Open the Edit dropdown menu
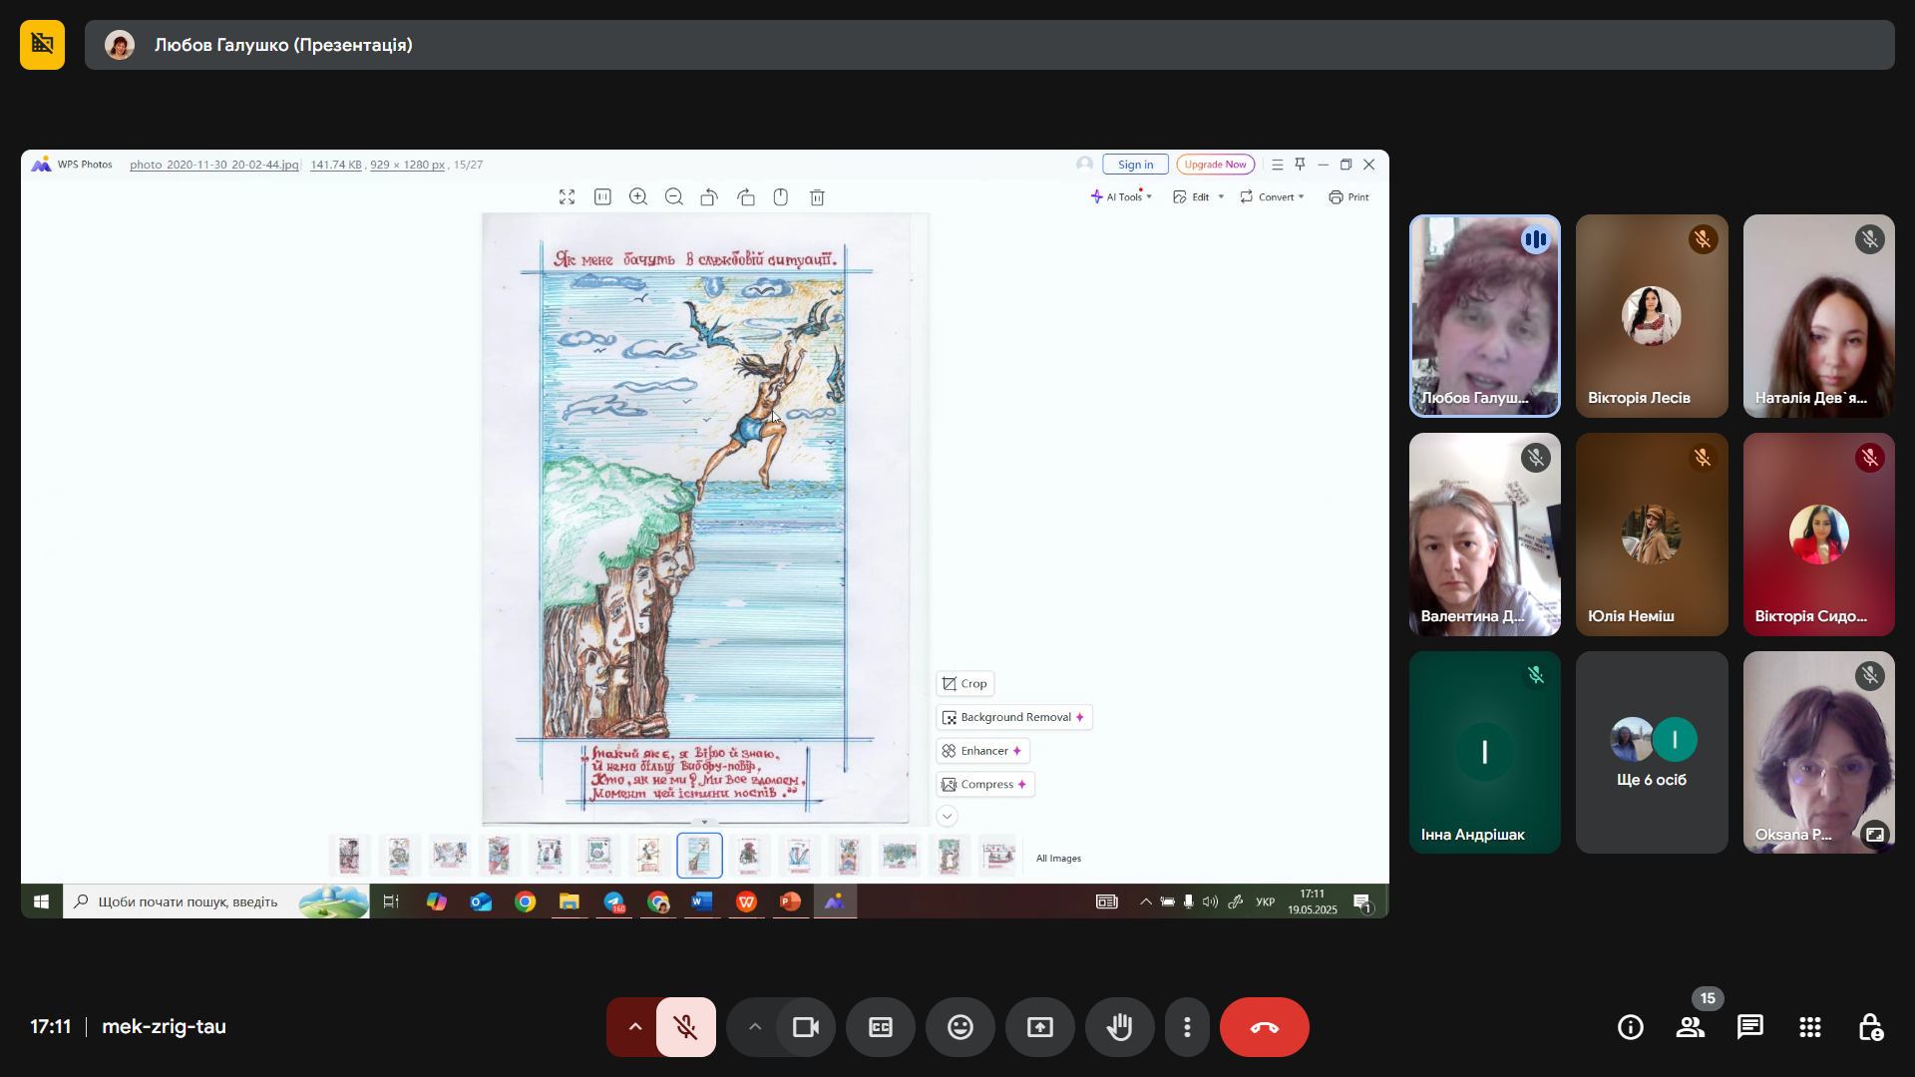This screenshot has height=1077, width=1915. coord(1198,197)
